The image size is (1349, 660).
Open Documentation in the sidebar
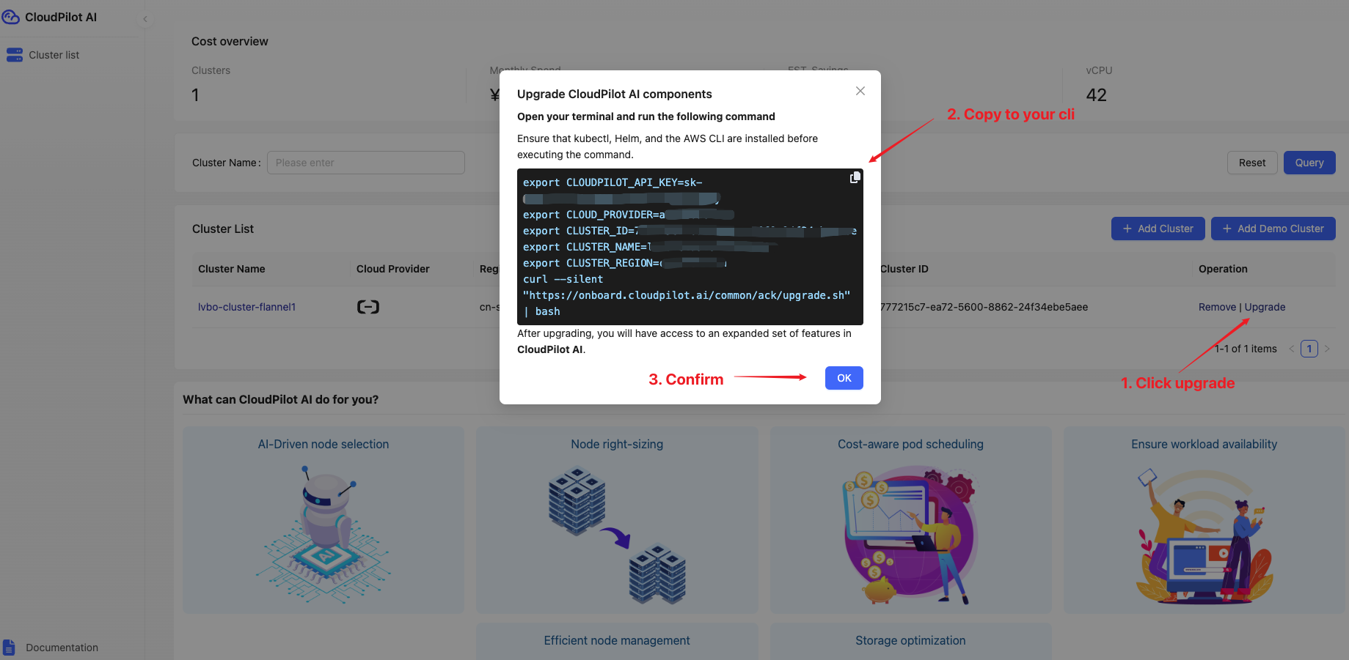[x=62, y=648]
